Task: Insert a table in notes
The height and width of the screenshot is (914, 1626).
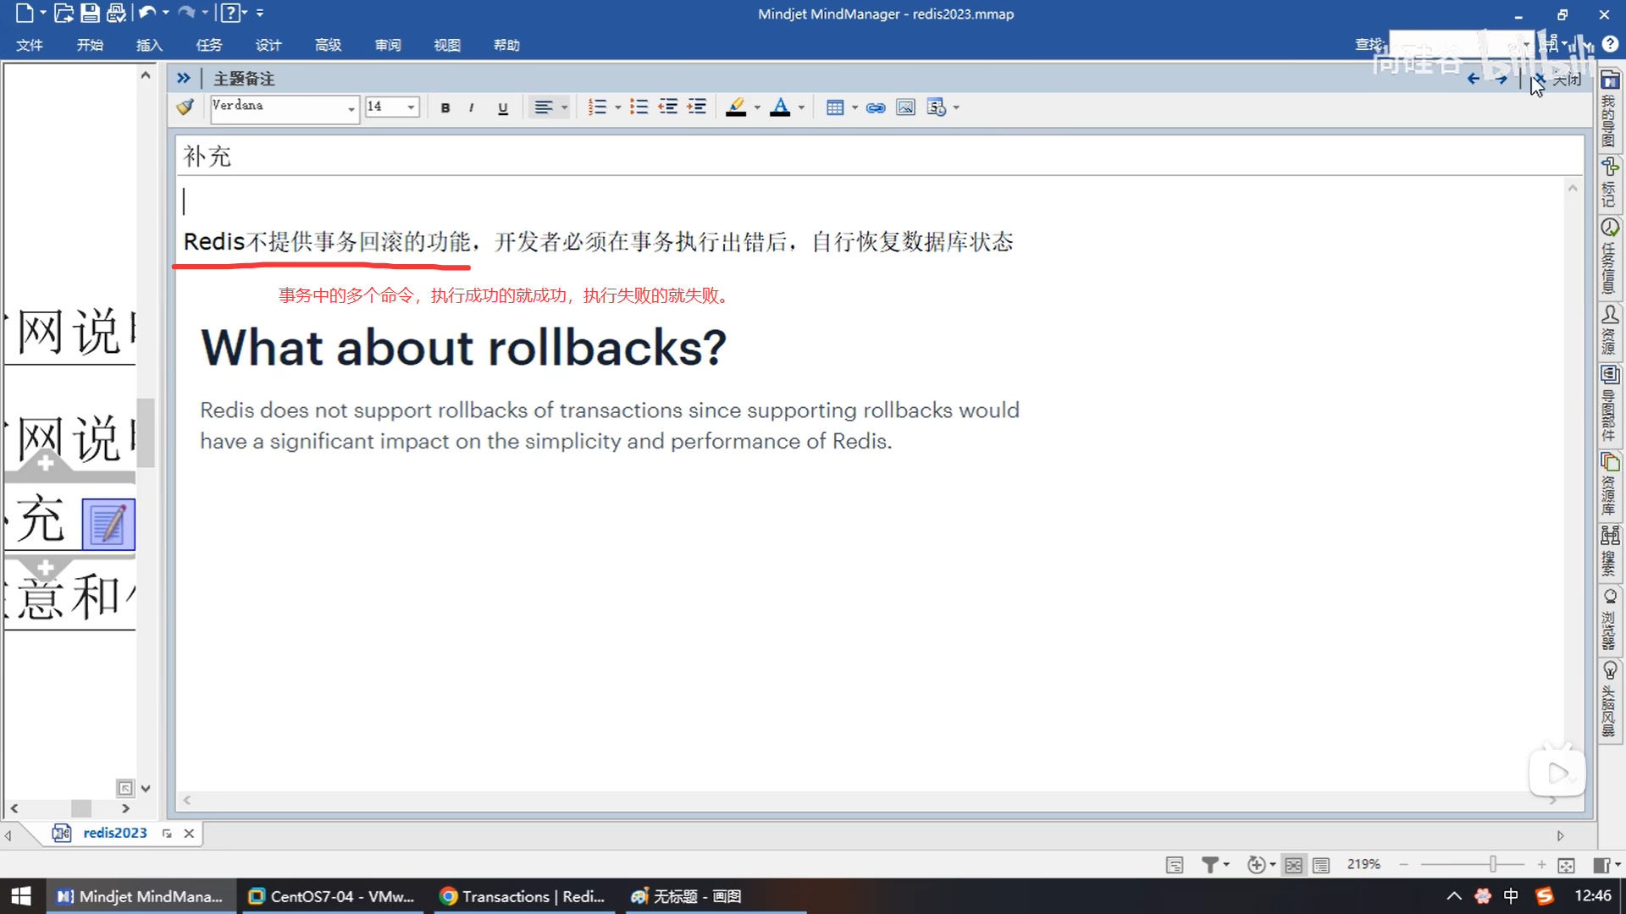Action: click(x=835, y=107)
